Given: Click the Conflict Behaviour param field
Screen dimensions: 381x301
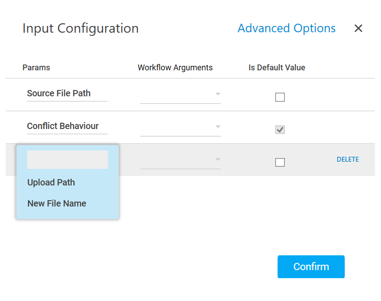Looking at the screenshot, I should (67, 126).
